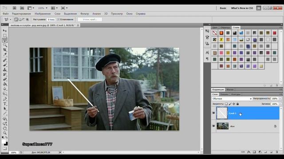Launch Mini Bridge from the application bar
Image resolution: width=284 pixels, height=159 pixels.
pos(22,8)
